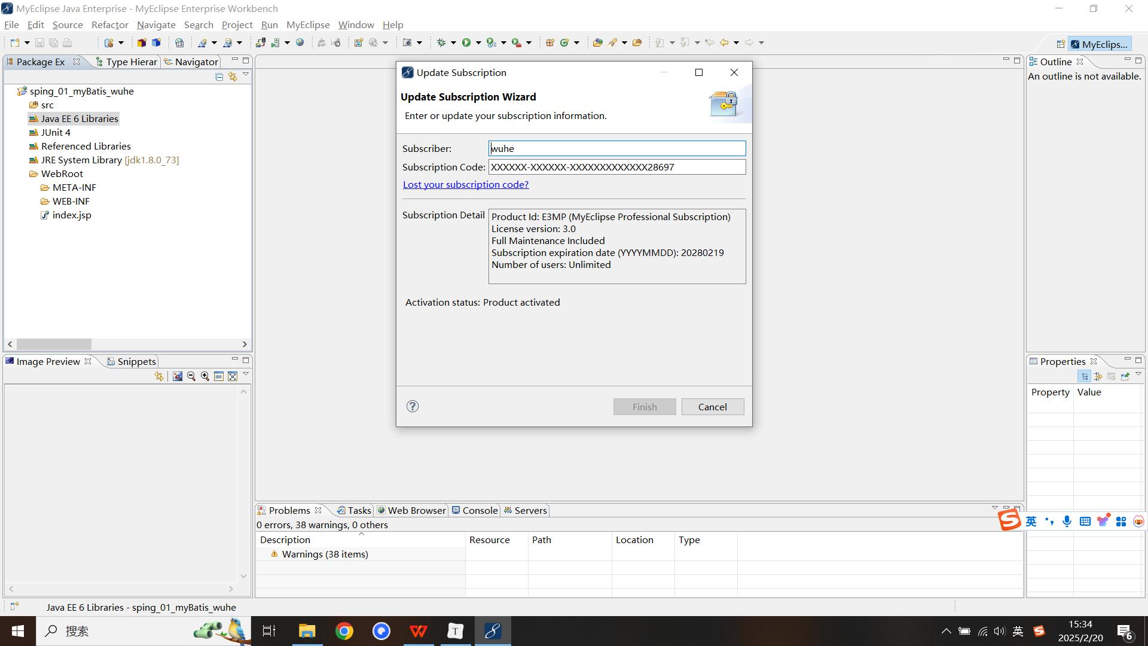Click Maximize on the Problems panel
Screen dimensions: 1148x646
(x=1017, y=508)
